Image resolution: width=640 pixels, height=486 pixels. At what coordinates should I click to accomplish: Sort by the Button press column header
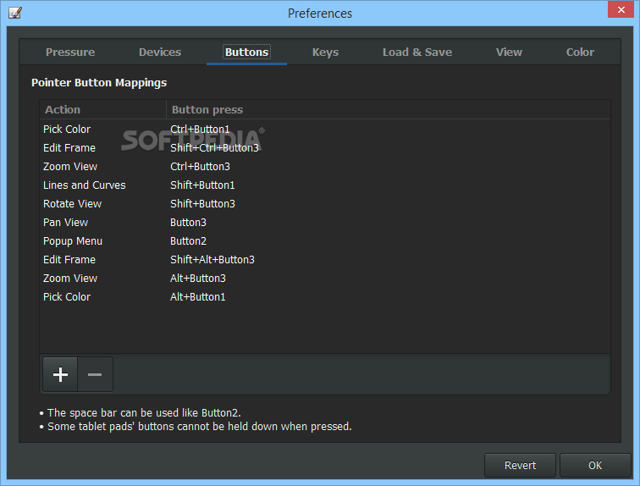click(389, 109)
